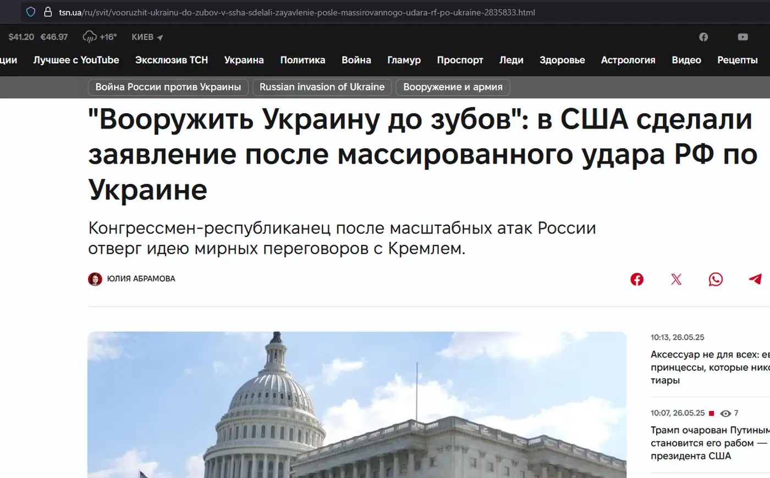Share the article via WhatsApp
Viewport: 770px width, 478px height.
[715, 280]
